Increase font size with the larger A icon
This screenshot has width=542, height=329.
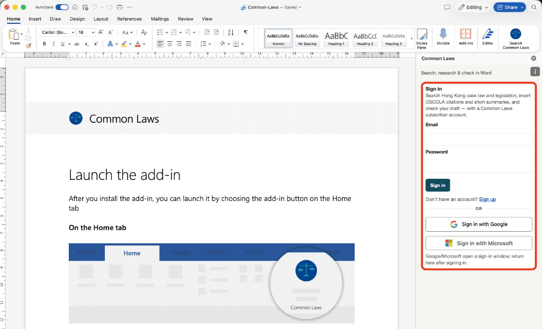(x=101, y=32)
